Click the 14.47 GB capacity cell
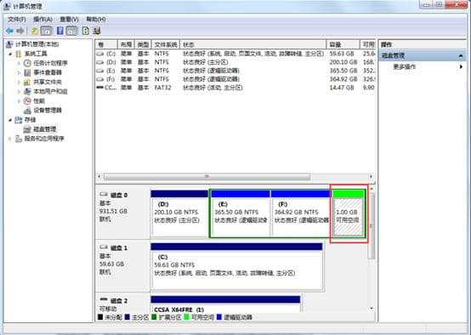 (342, 88)
